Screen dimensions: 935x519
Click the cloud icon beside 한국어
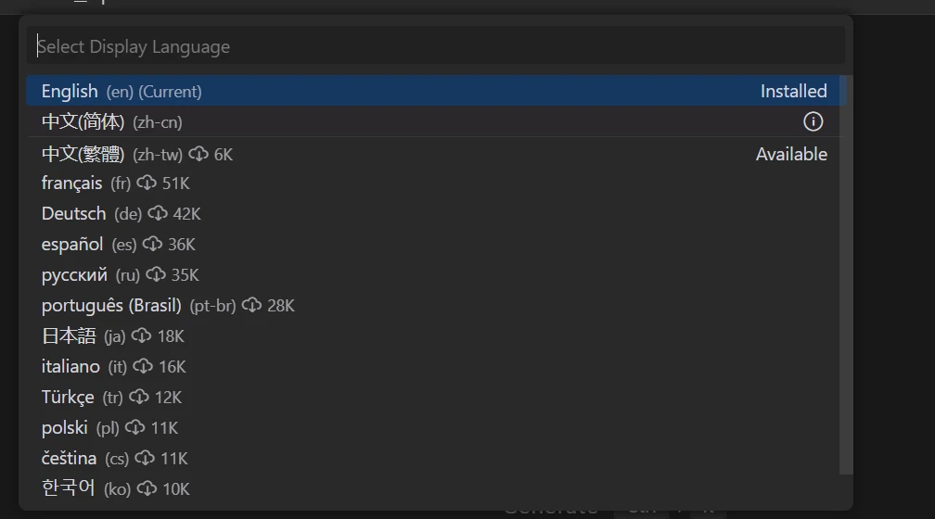147,488
